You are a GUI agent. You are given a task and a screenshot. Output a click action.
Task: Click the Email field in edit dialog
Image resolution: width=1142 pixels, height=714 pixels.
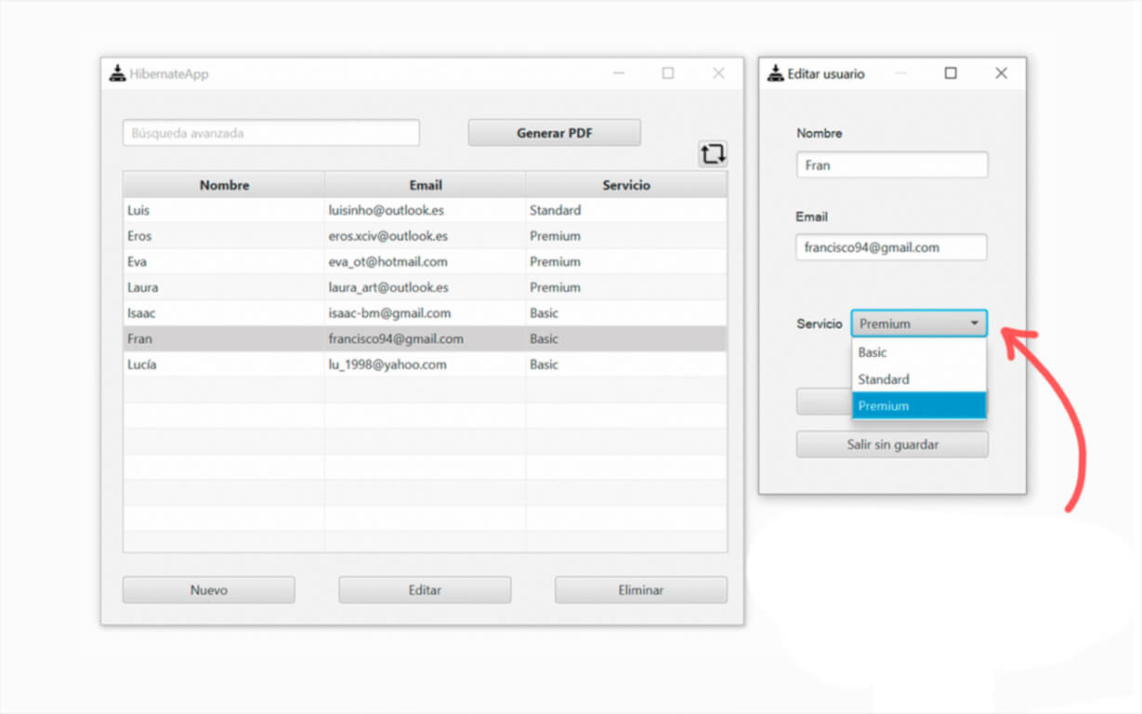892,248
